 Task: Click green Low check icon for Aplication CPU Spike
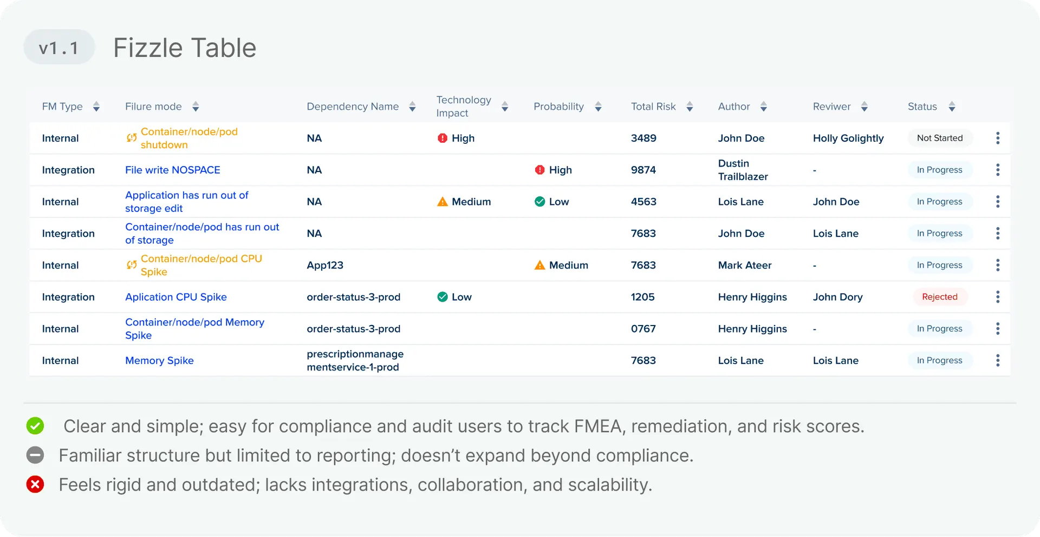coord(443,297)
